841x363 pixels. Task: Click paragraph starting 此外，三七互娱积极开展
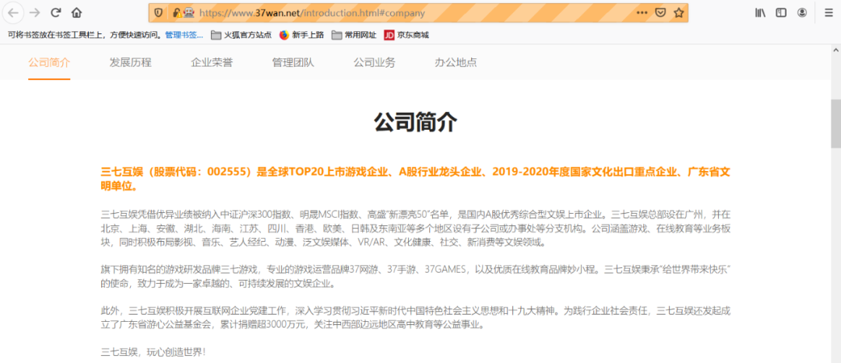416,317
